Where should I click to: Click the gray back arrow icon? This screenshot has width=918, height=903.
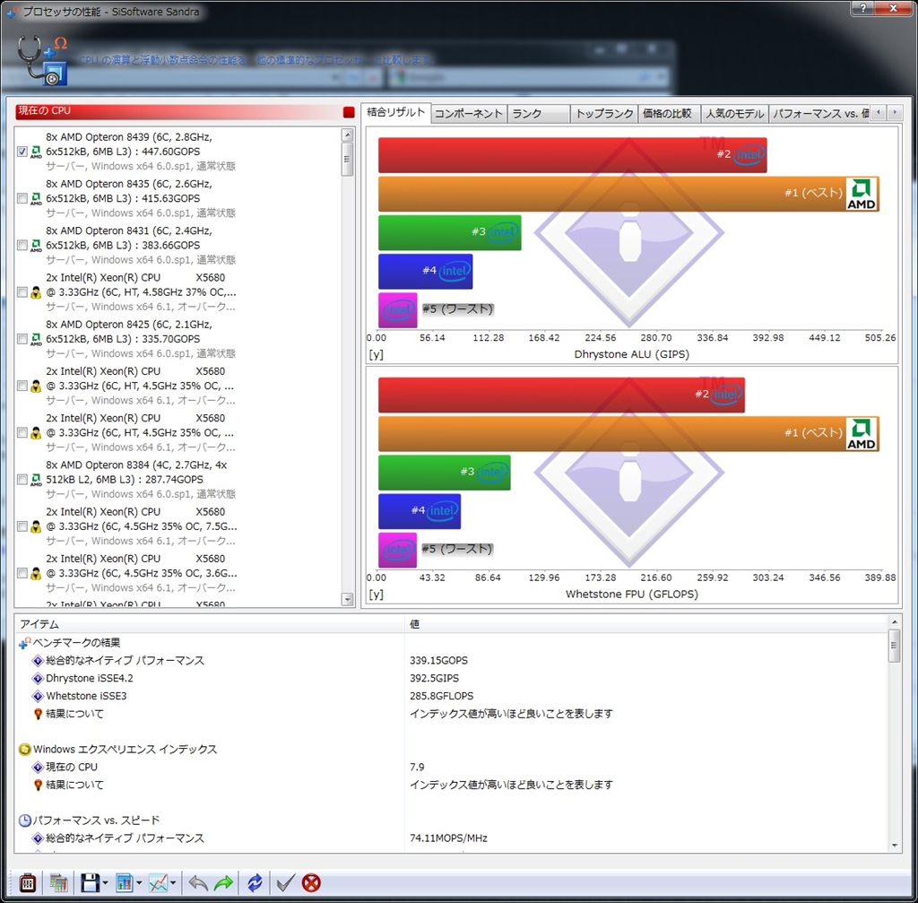(x=198, y=883)
